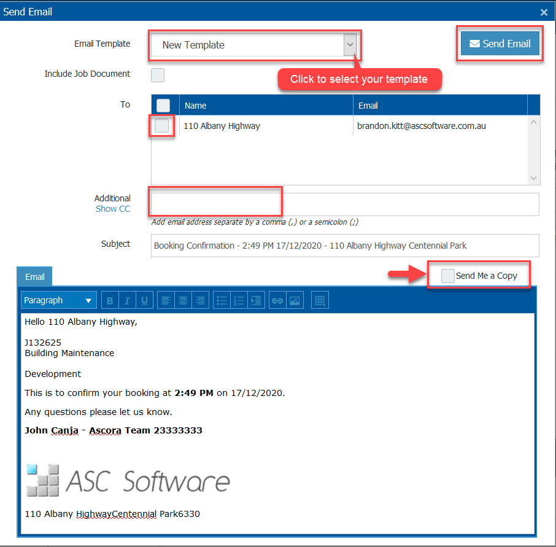Click the Show CC link
The width and height of the screenshot is (556, 547).
pyautogui.click(x=113, y=209)
